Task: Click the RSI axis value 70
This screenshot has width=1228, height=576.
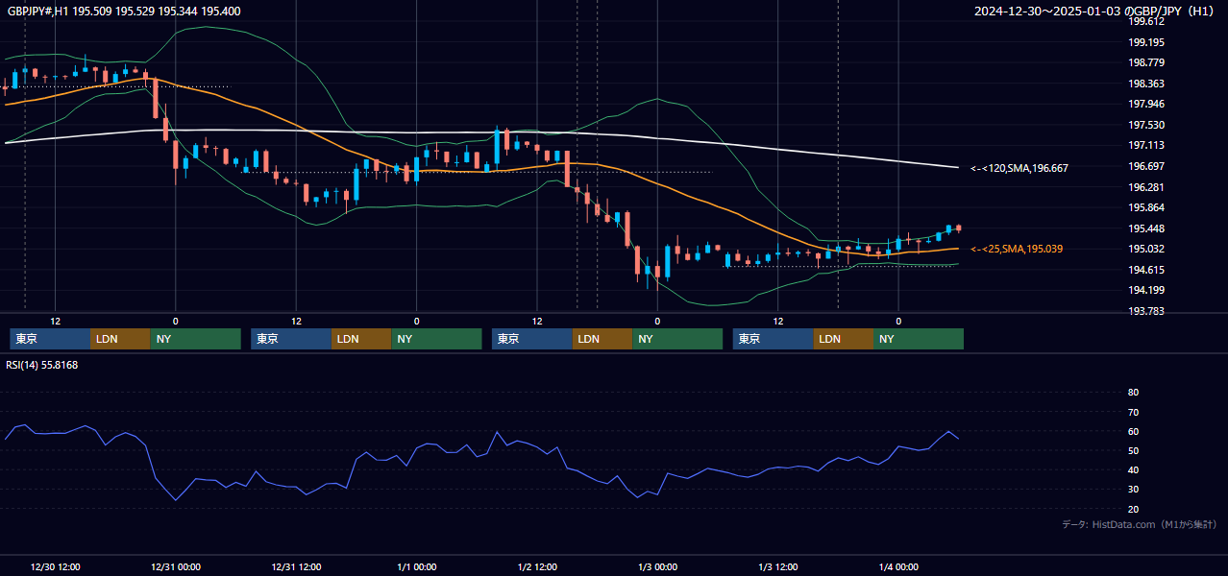Action: (1133, 412)
